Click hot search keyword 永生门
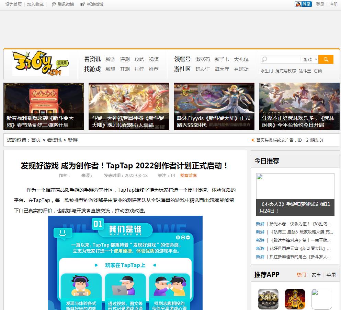 266,71
